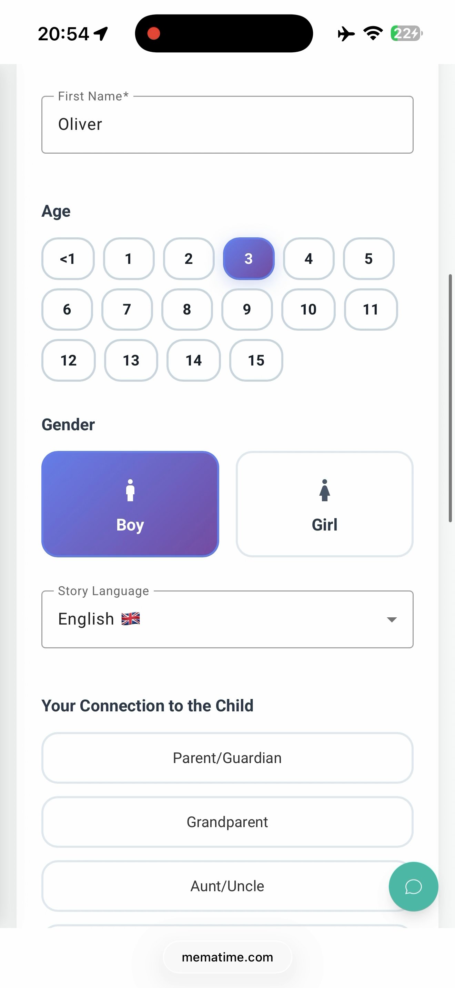Set the age to 15
The width and height of the screenshot is (455, 988).
(x=256, y=360)
